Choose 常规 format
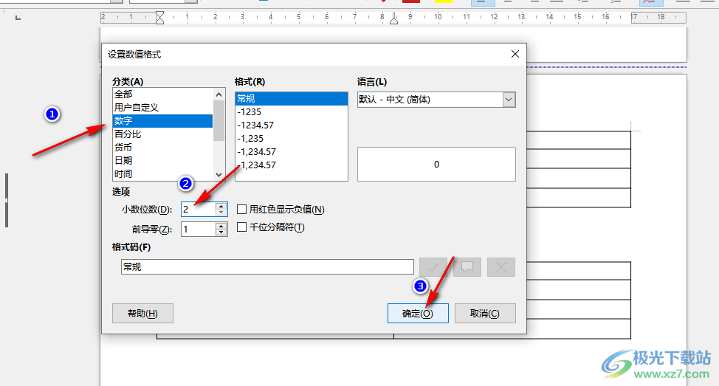Screen dimensions: 719x386 (x=292, y=99)
